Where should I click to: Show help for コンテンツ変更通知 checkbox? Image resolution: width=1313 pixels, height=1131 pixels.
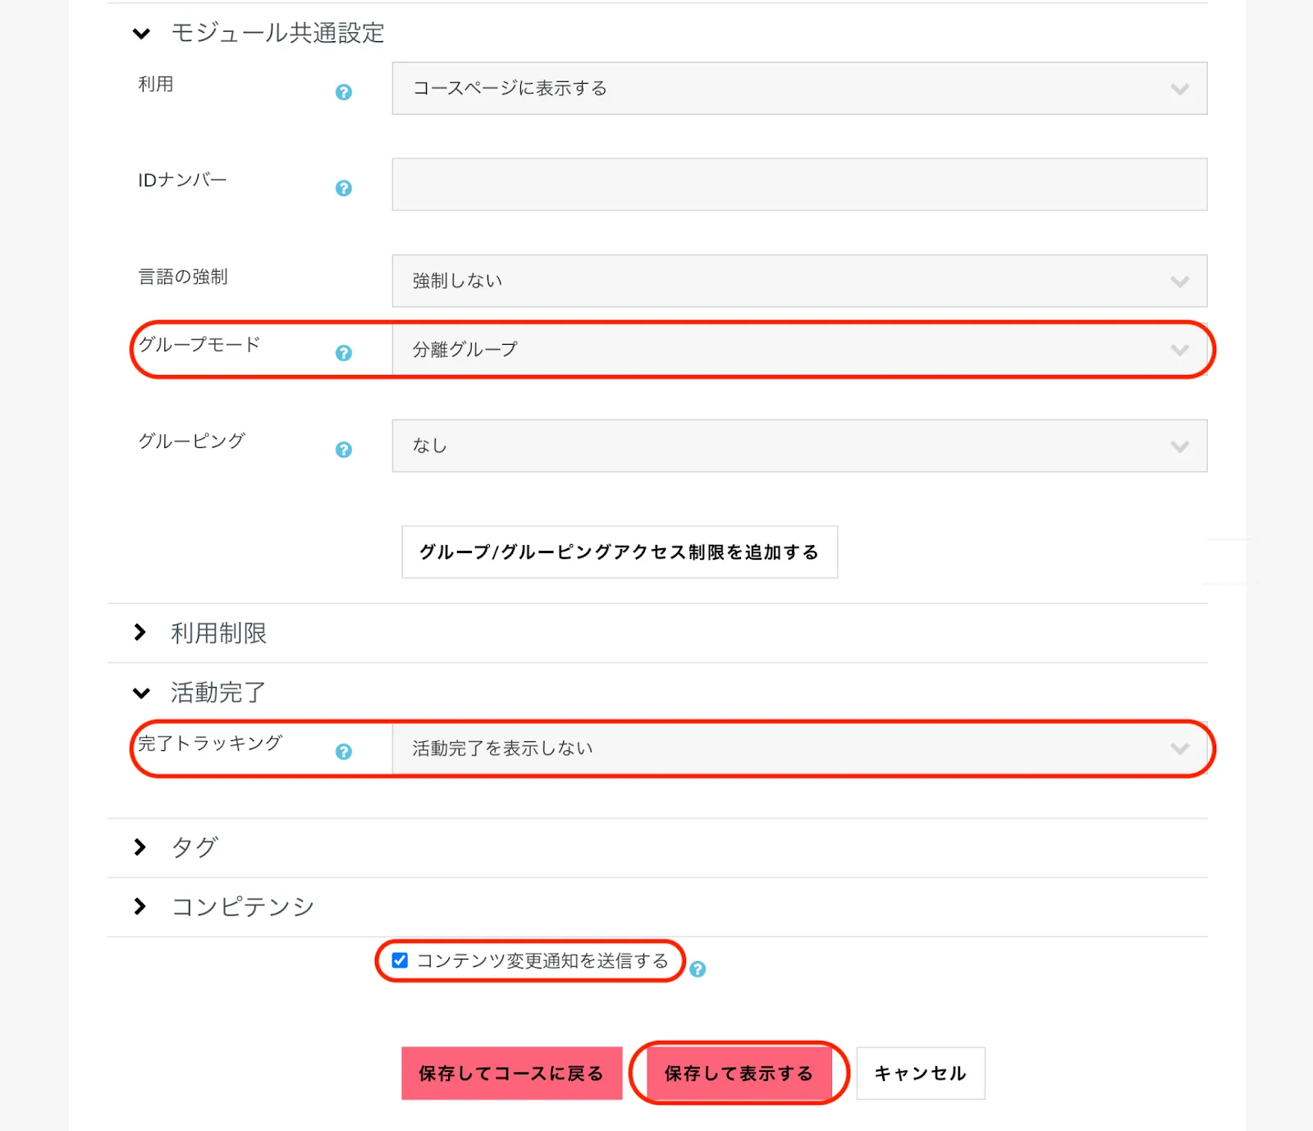pyautogui.click(x=698, y=969)
